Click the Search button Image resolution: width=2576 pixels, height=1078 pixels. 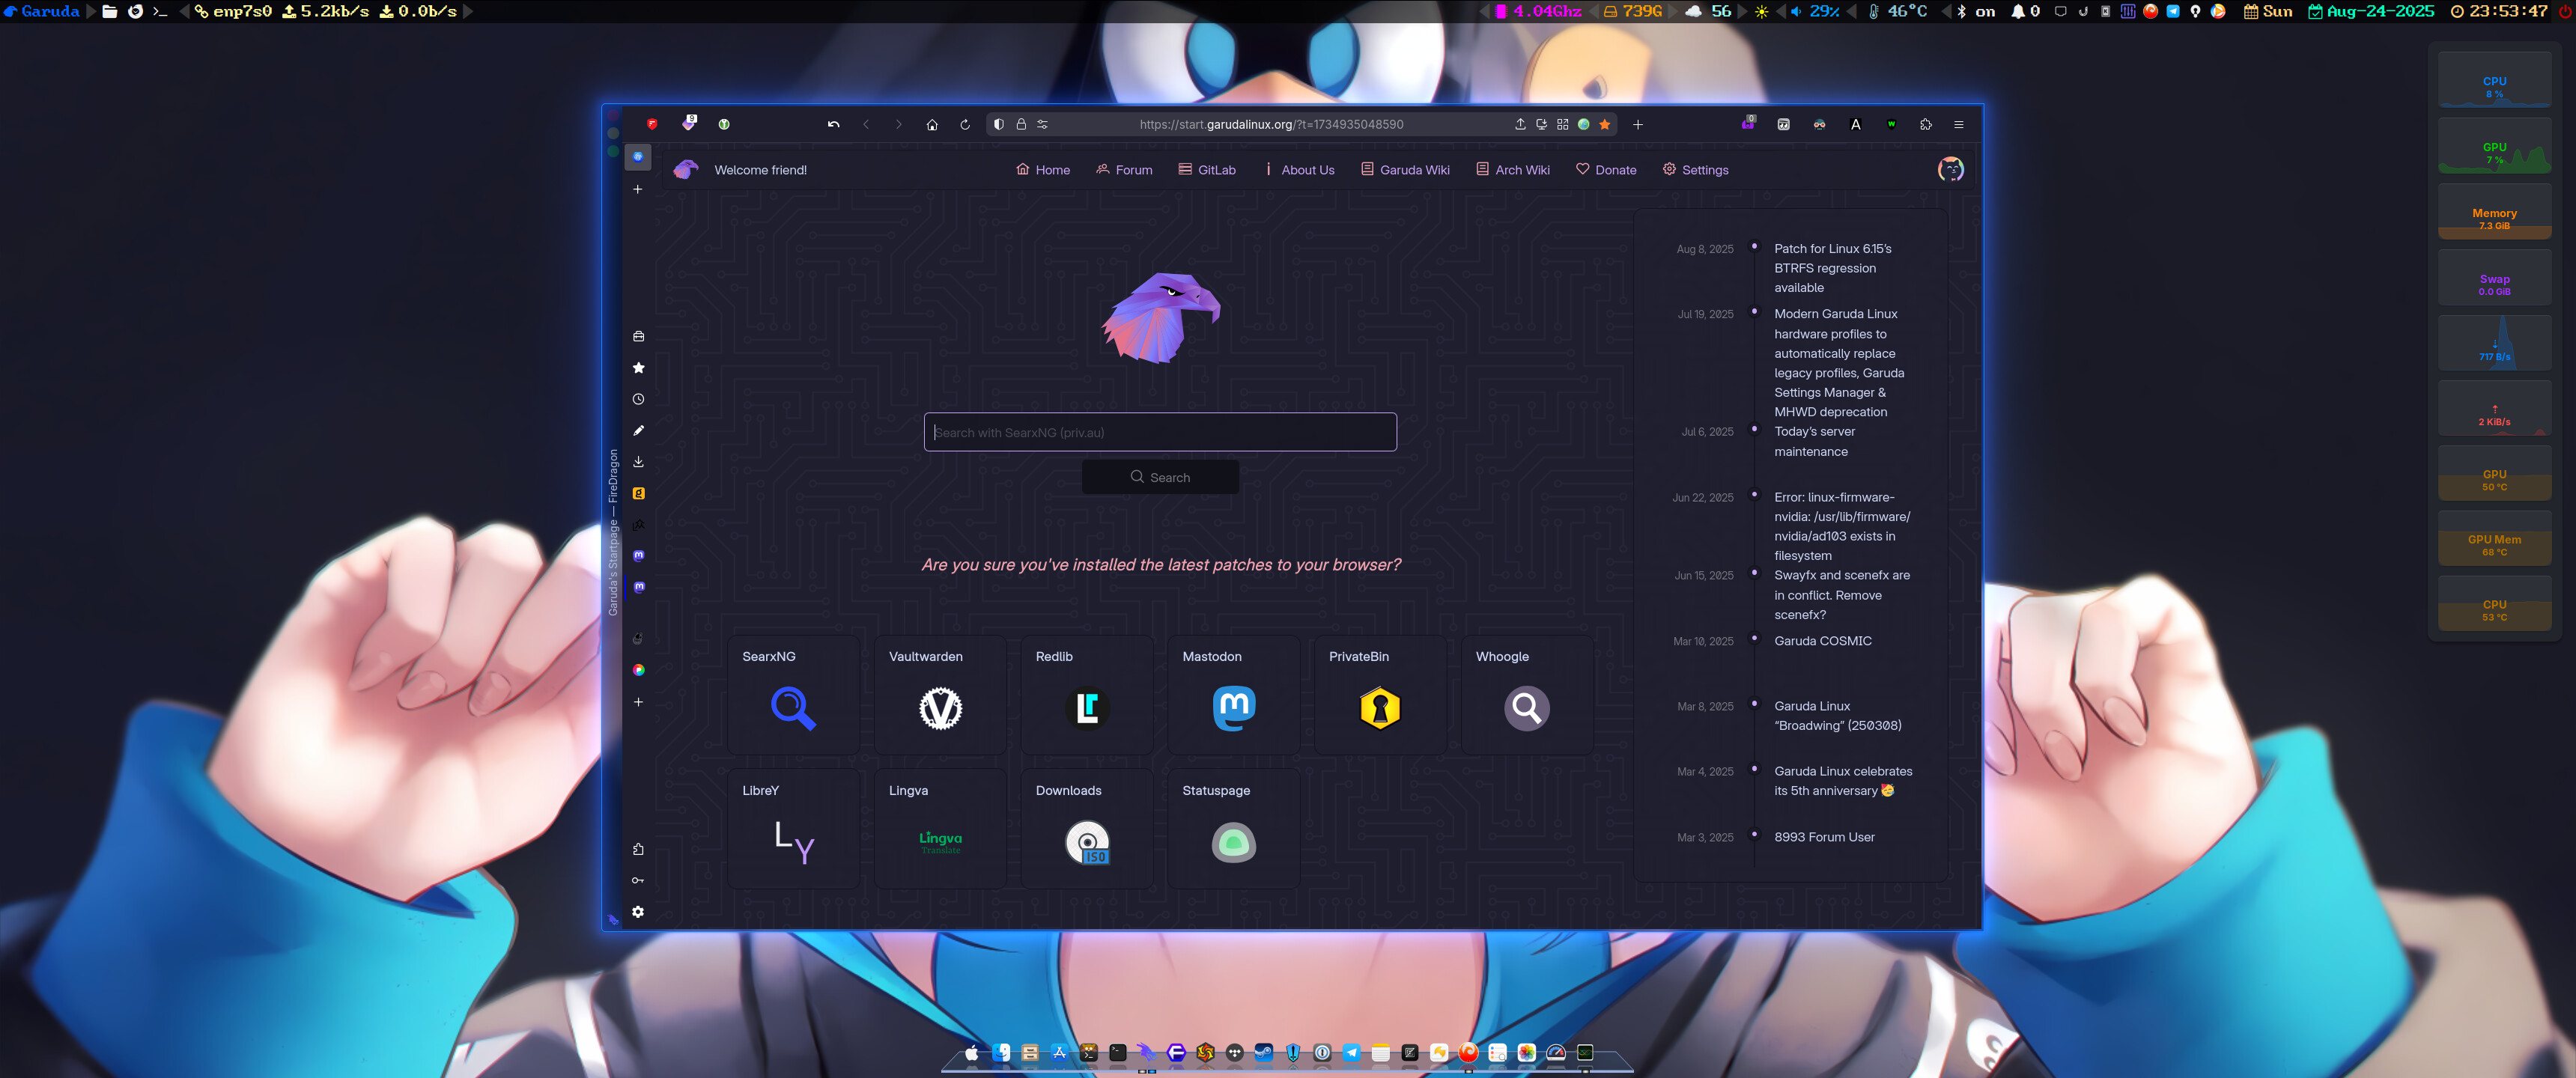(x=1159, y=477)
